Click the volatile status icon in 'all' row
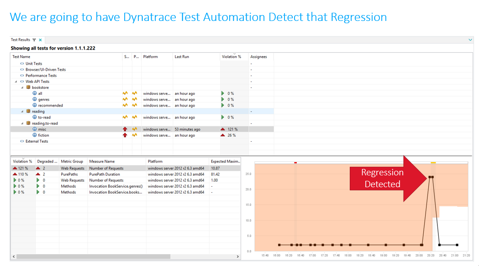Screen dimensions: 479x266 pyautogui.click(x=125, y=93)
